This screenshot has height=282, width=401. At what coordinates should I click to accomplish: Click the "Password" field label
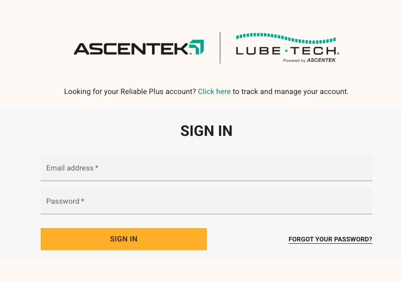point(63,201)
